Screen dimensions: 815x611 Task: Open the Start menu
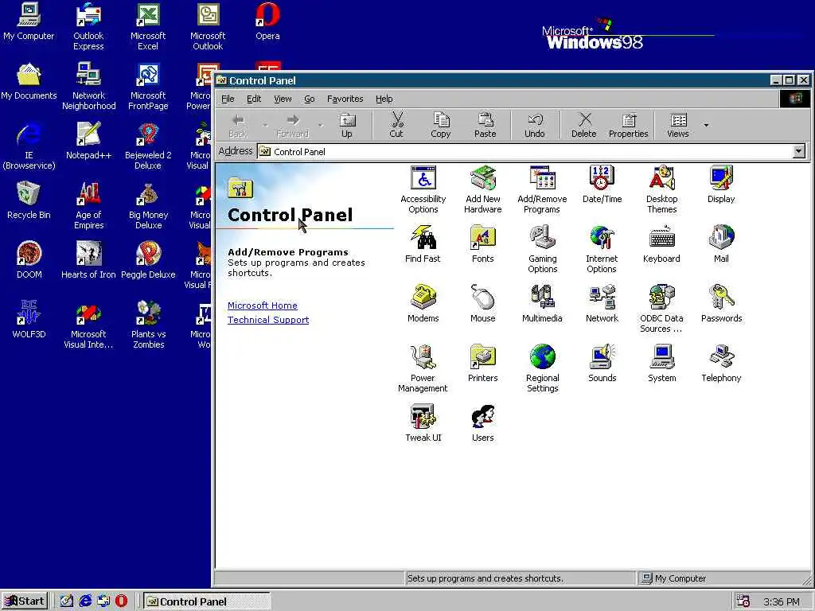click(x=25, y=601)
